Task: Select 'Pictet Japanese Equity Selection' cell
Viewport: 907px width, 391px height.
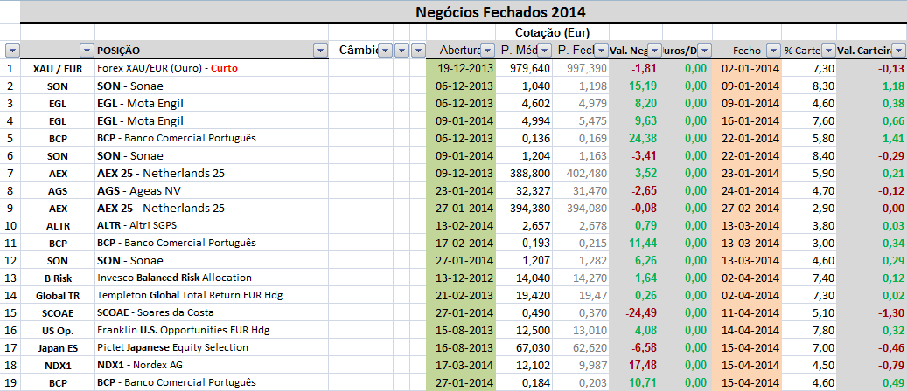Action: [212, 347]
